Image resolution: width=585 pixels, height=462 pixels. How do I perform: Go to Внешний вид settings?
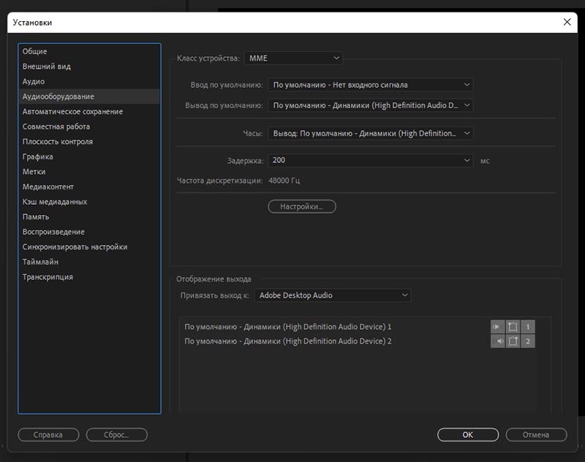[89, 67]
